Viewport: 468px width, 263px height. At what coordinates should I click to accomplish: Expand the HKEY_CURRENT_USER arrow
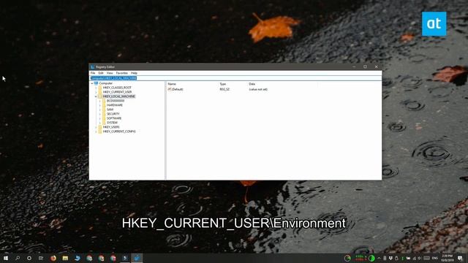[96, 92]
